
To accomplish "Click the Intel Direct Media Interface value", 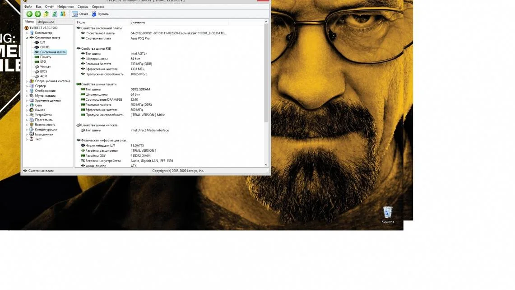I will [149, 130].
